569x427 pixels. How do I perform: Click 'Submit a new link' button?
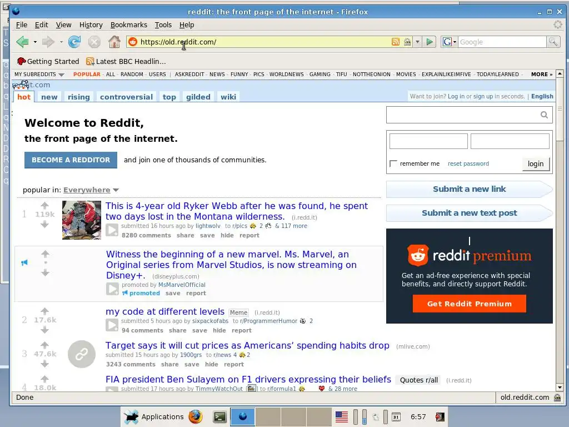(469, 189)
